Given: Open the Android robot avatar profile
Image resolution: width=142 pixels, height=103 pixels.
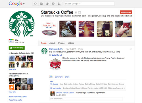Looking at the screenshot, I should click(18, 64).
